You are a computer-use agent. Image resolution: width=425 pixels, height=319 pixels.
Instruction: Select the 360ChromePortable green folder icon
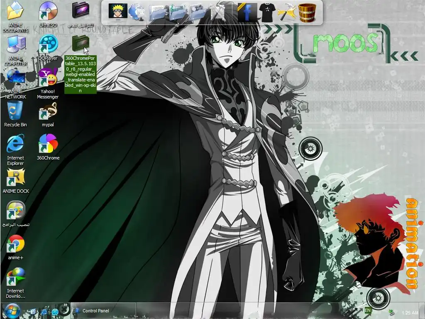click(x=81, y=43)
